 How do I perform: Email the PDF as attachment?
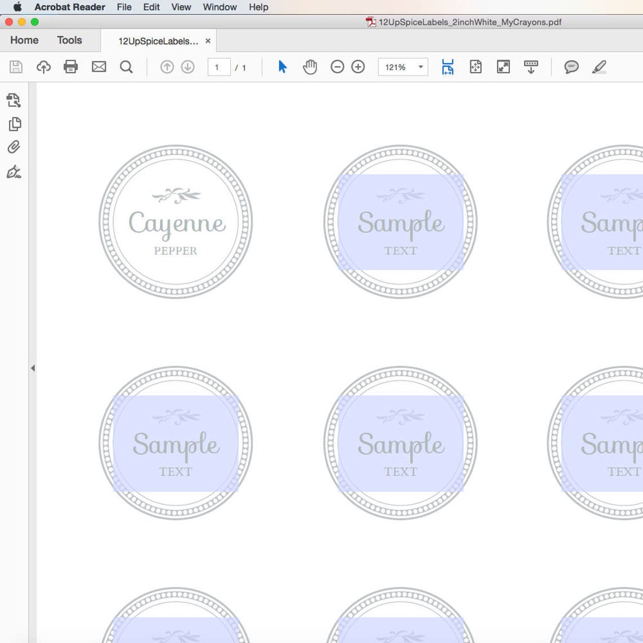[99, 67]
